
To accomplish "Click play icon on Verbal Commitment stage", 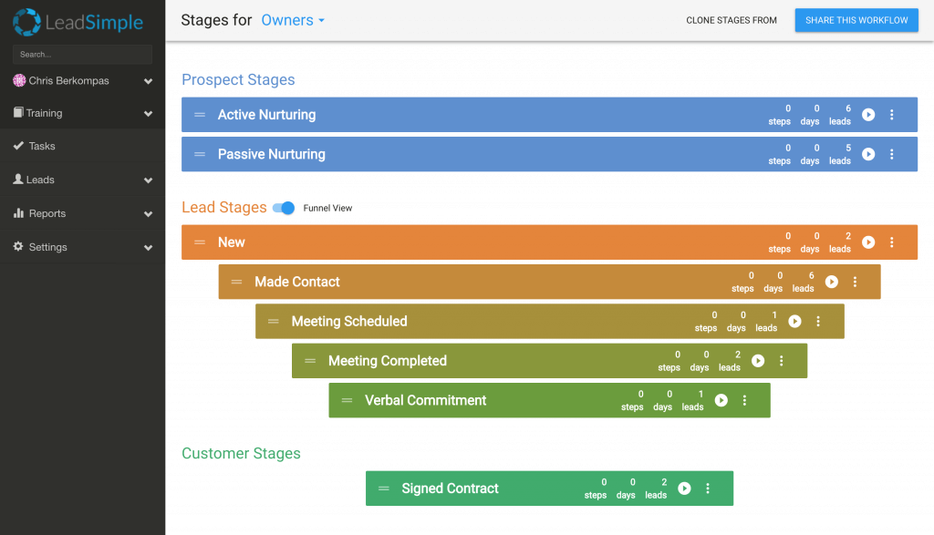I will pos(721,400).
